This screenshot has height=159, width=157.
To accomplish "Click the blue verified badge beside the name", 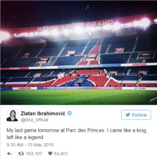I will point(69,113).
